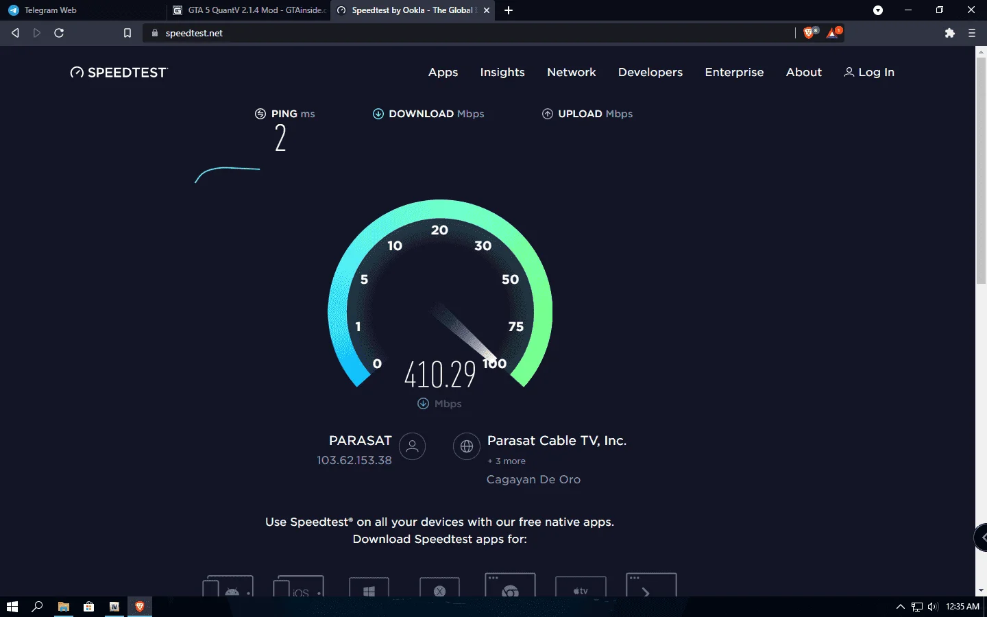Select the Speedtest by Ookla tab
This screenshot has height=617, width=987.
[413, 10]
